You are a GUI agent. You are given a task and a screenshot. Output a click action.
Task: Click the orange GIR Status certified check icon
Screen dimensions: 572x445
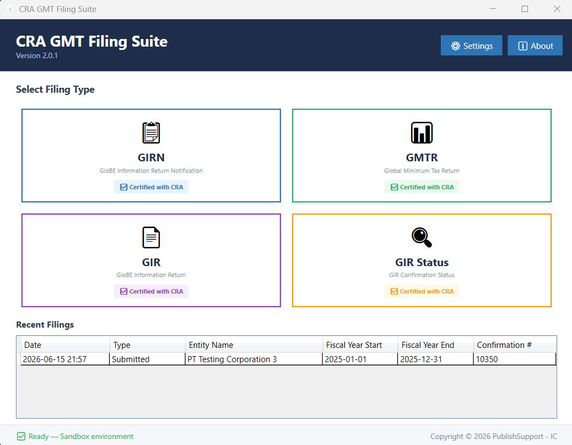pyautogui.click(x=394, y=291)
